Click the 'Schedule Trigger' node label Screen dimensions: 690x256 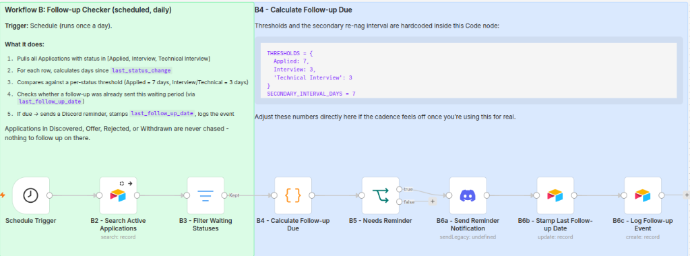point(31,221)
